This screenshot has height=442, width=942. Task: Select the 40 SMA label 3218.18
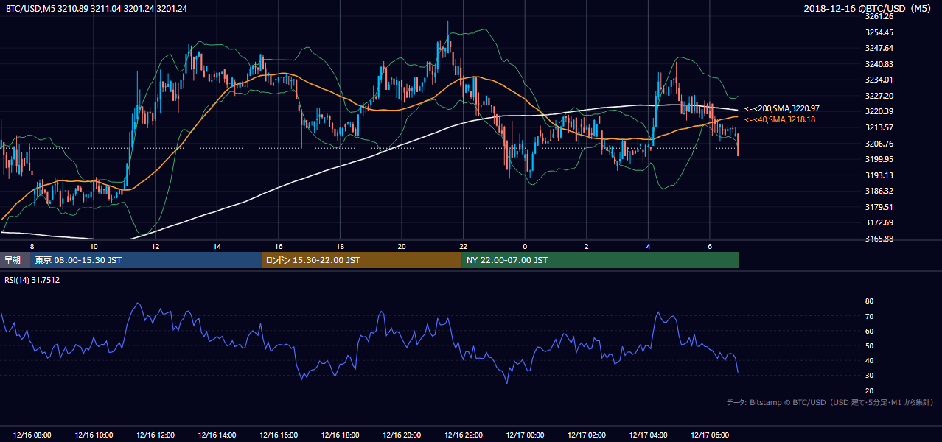pyautogui.click(x=781, y=119)
